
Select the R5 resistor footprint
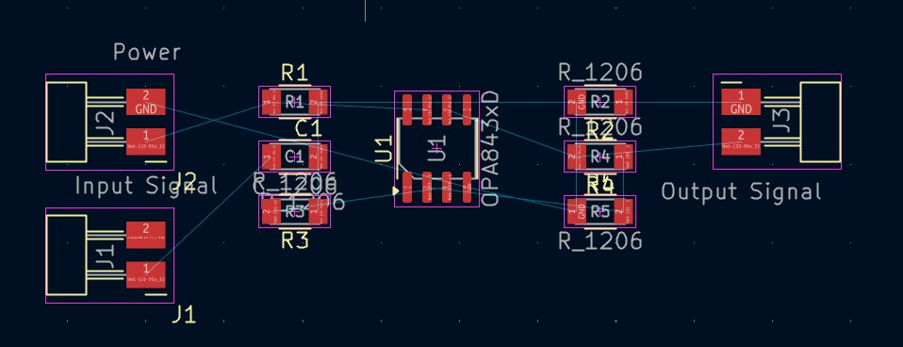pos(600,211)
